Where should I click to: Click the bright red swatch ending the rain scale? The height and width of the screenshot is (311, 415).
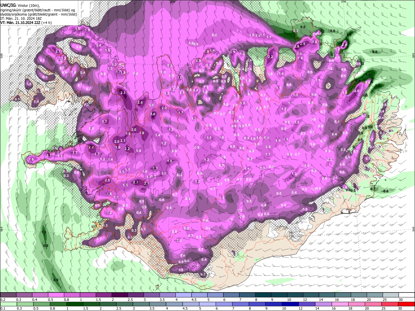tap(406, 304)
